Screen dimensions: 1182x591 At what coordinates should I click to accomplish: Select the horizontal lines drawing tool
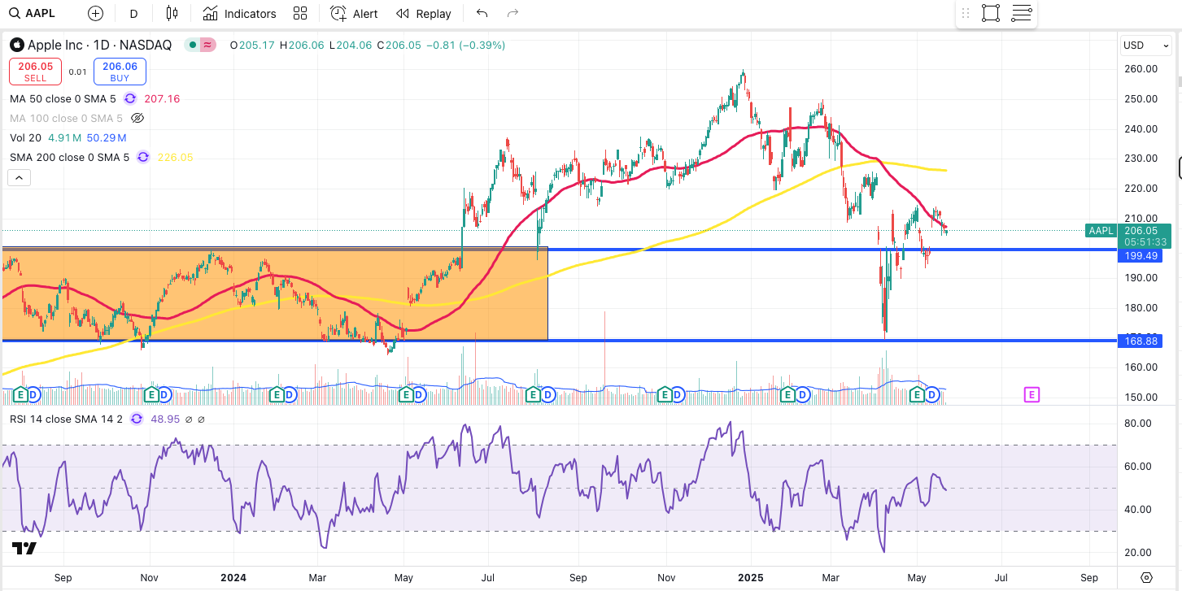(x=1022, y=13)
